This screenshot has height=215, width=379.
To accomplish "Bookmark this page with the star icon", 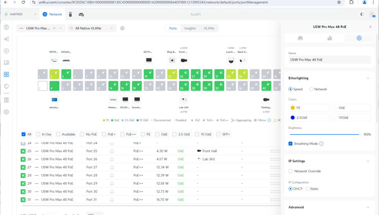I will (x=339, y=2).
